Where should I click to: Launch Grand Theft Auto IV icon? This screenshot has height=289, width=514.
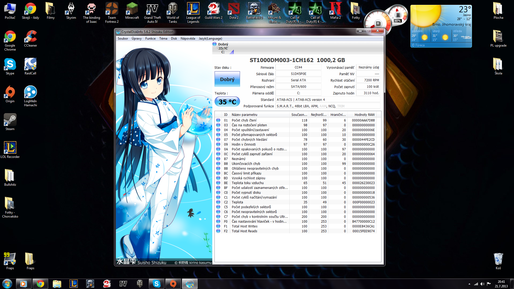[152, 13]
